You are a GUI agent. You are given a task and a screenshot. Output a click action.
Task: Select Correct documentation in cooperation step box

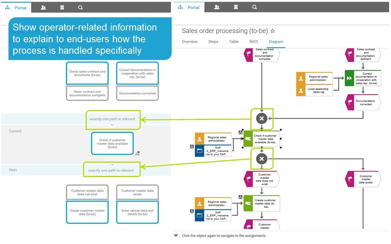pyautogui.click(x=137, y=73)
